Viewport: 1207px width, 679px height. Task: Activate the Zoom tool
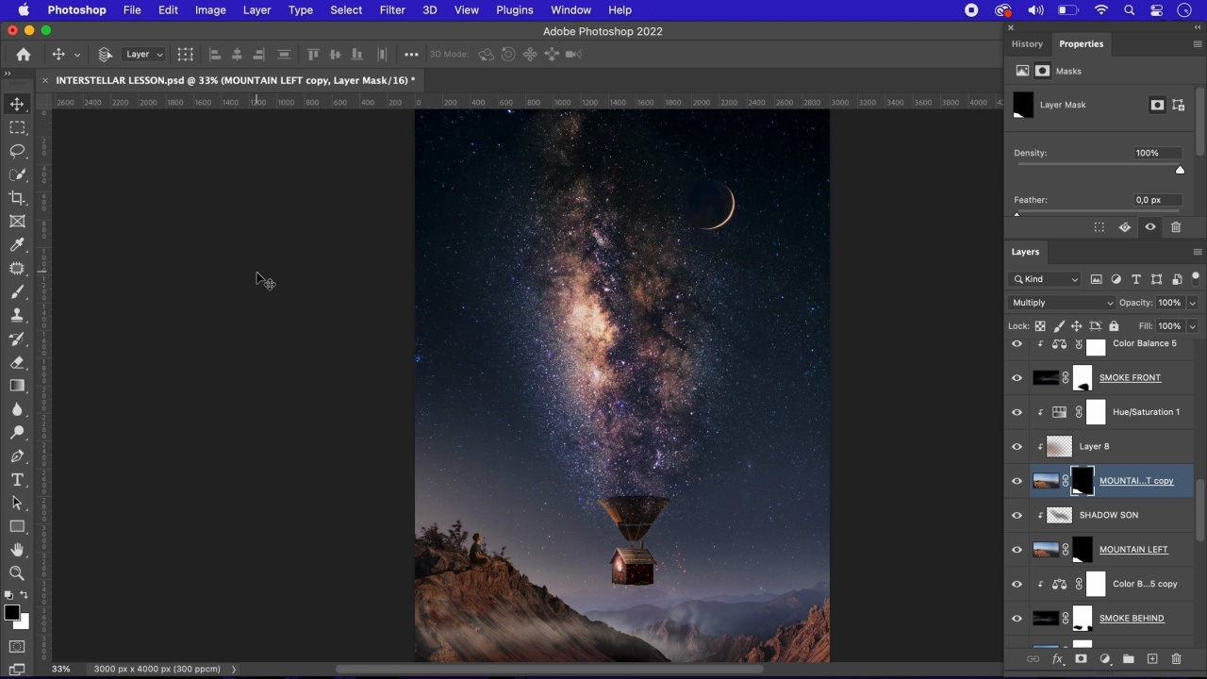click(17, 572)
